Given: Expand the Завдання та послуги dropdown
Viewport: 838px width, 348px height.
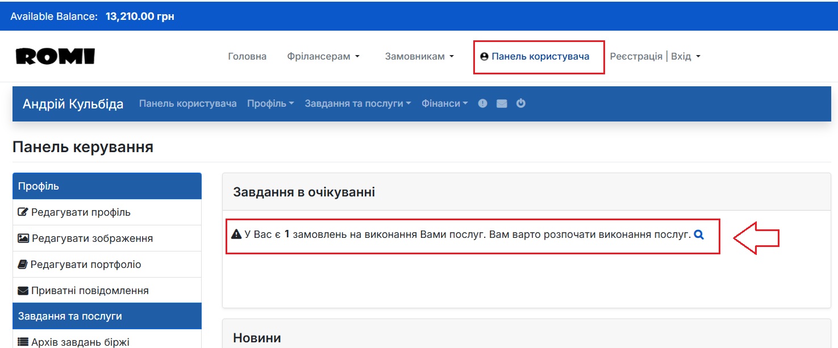Looking at the screenshot, I should (x=357, y=103).
